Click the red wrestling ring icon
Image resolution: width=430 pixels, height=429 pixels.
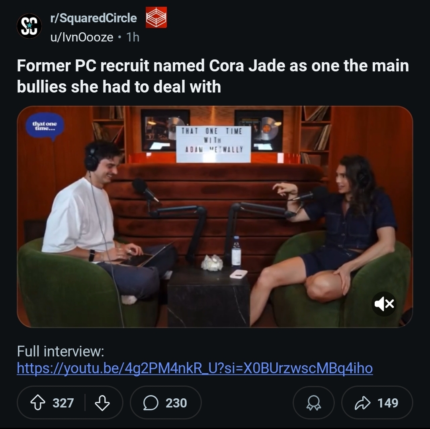(x=156, y=17)
